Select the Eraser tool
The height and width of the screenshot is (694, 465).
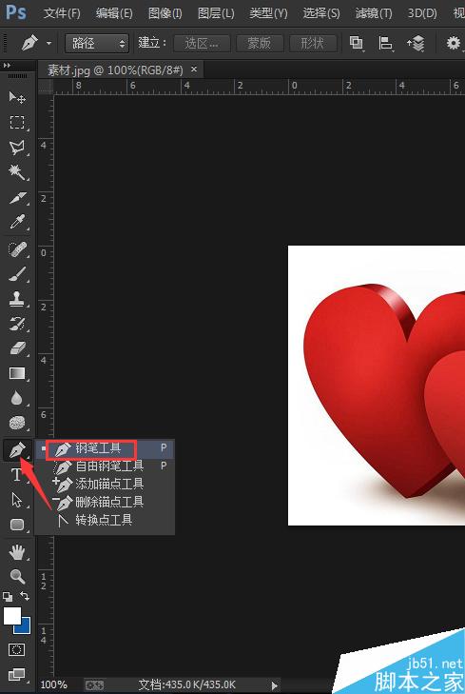pos(17,348)
